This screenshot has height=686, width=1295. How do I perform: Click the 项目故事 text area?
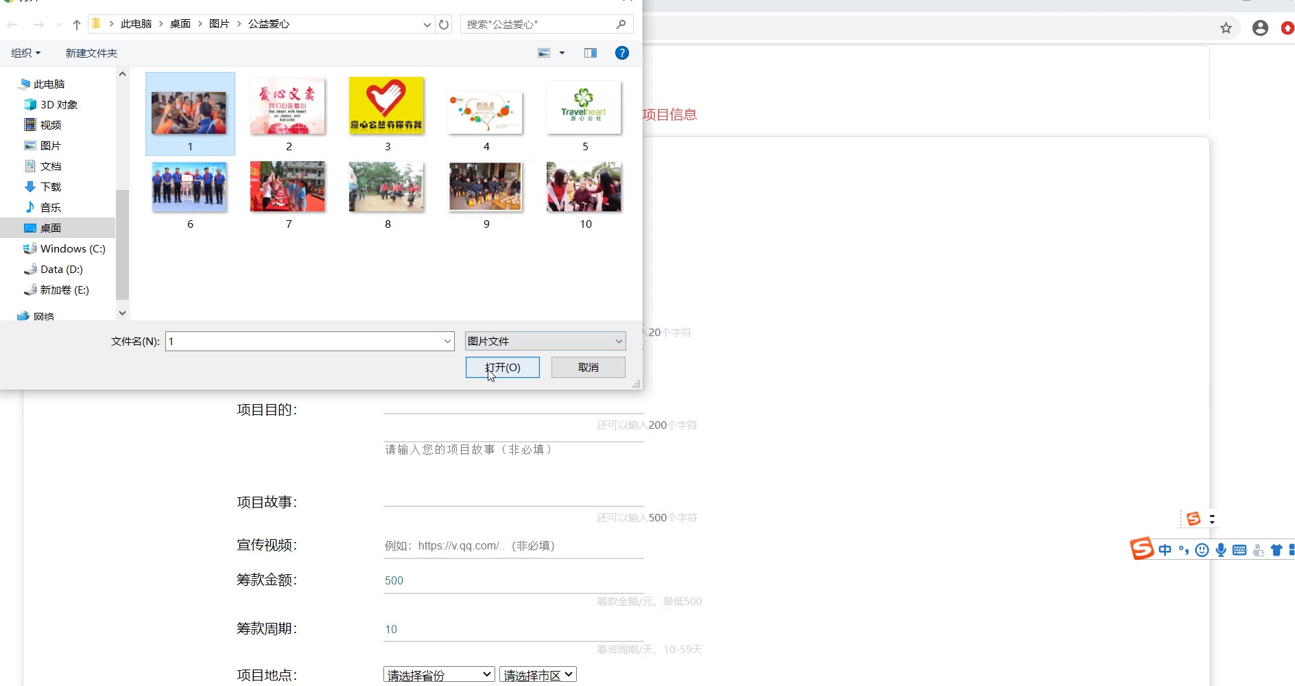(x=514, y=473)
